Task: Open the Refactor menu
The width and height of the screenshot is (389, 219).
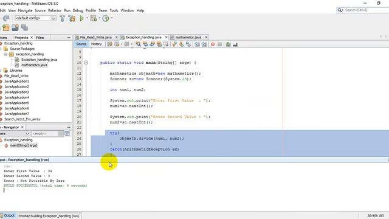Action: click(x=55, y=10)
